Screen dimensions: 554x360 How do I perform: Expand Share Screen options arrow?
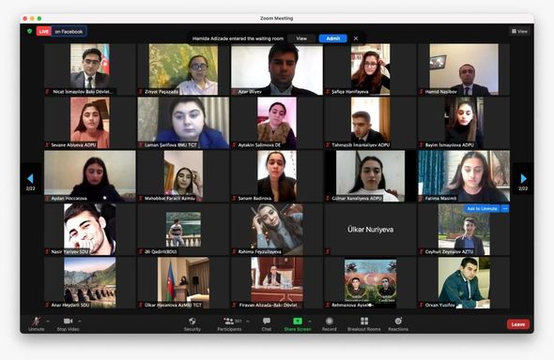tap(310, 322)
